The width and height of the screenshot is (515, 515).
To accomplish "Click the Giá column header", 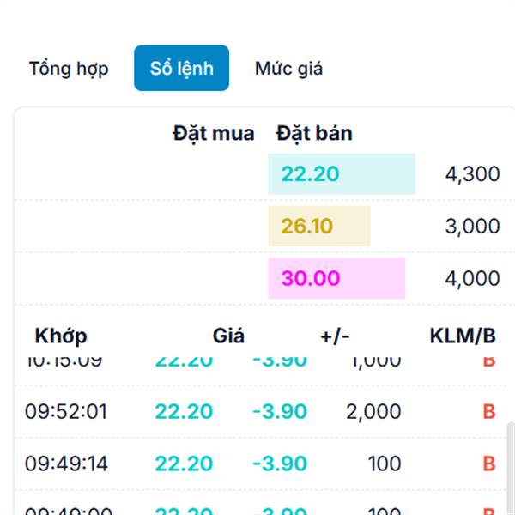I will point(228,336).
